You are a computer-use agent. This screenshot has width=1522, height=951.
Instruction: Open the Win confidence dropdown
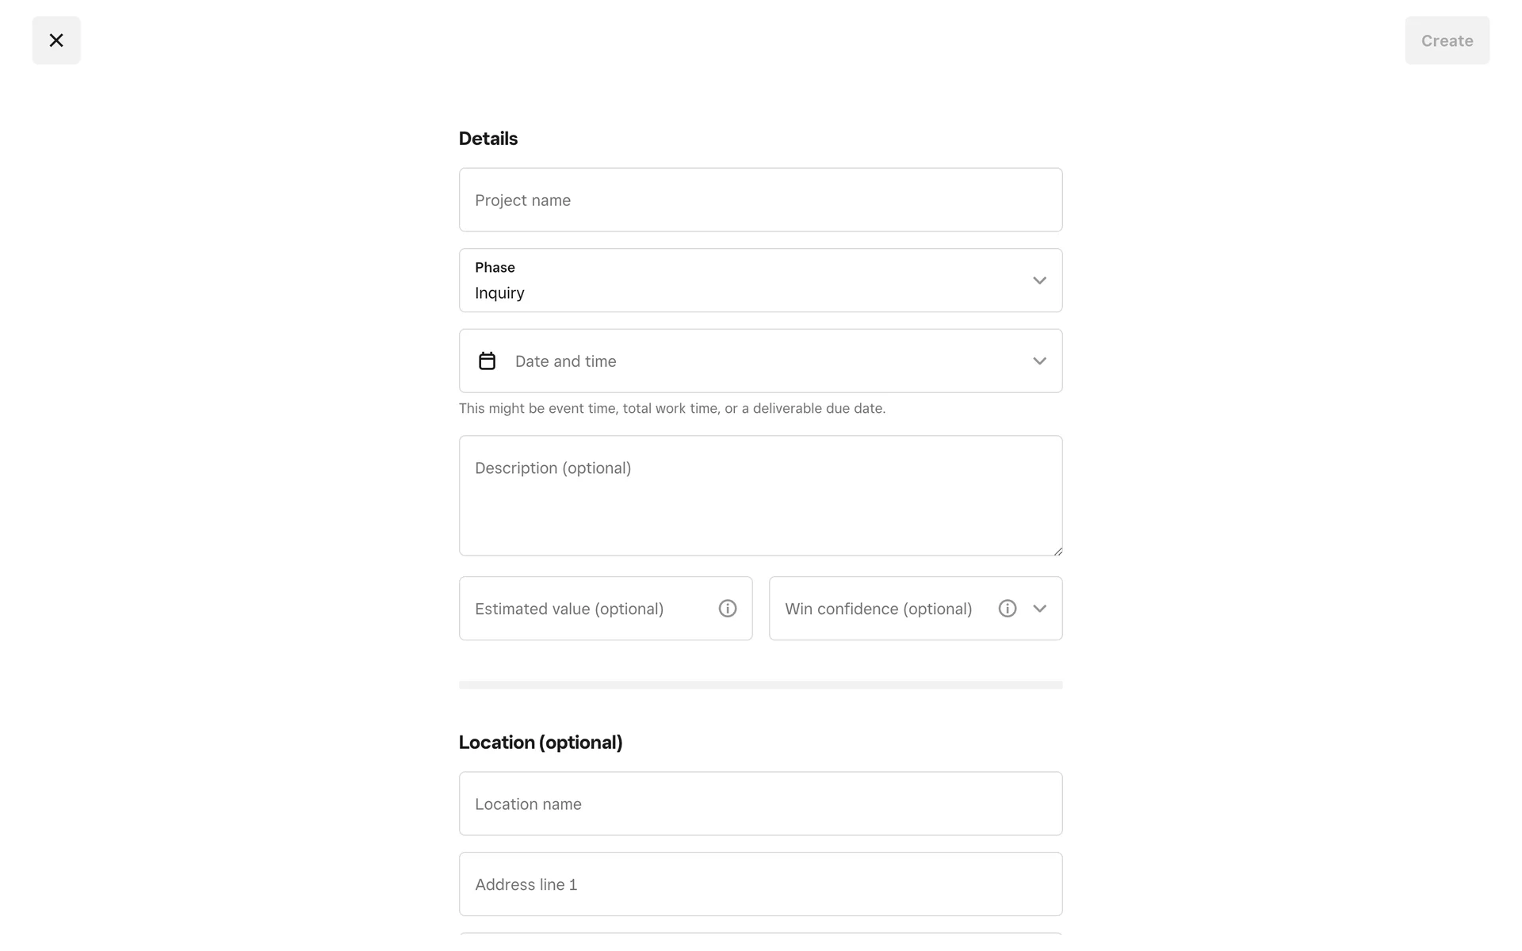pyautogui.click(x=880, y=609)
